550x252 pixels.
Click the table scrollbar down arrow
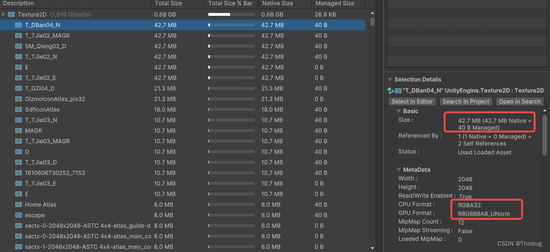pyautogui.click(x=372, y=249)
